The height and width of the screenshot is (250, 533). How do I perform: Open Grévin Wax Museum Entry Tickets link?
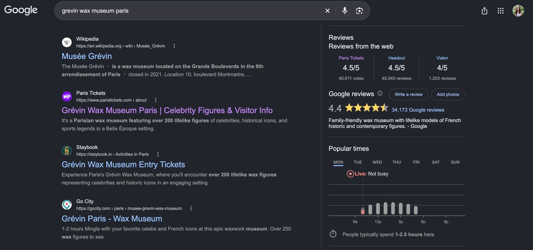coord(123,165)
